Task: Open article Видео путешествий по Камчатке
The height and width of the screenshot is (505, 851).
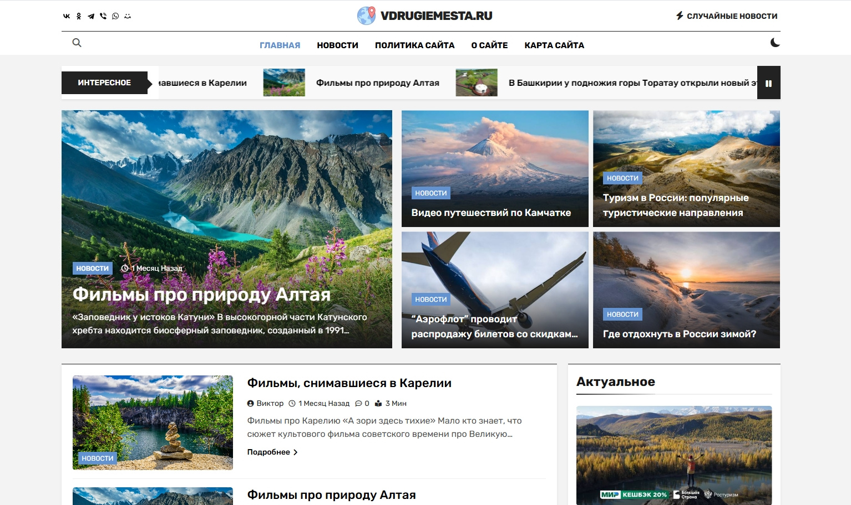Action: 491,213
